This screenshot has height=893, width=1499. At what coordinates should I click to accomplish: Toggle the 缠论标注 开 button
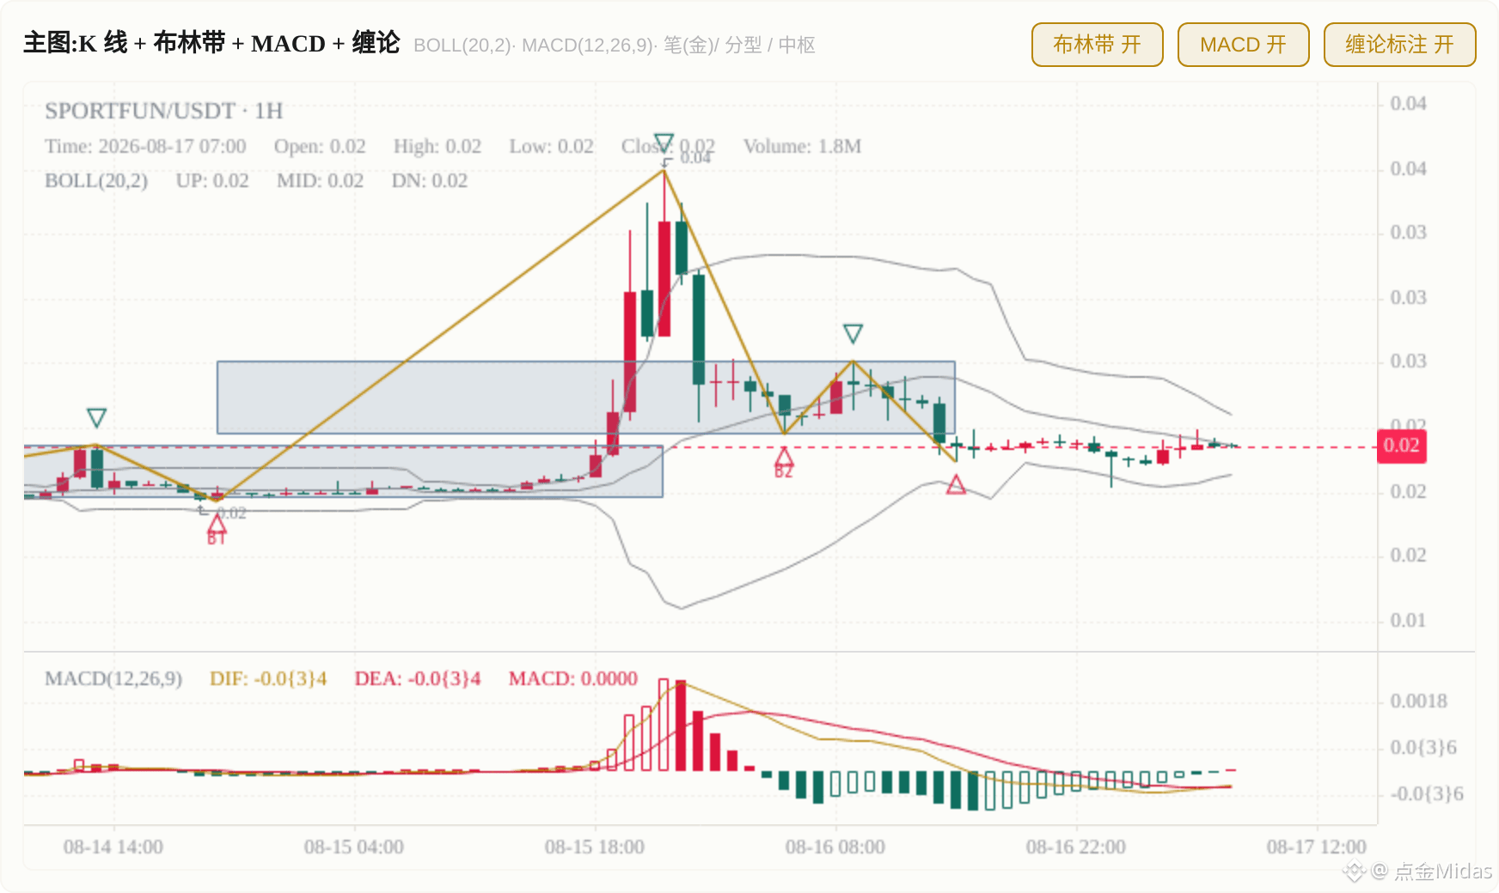pos(1399,45)
